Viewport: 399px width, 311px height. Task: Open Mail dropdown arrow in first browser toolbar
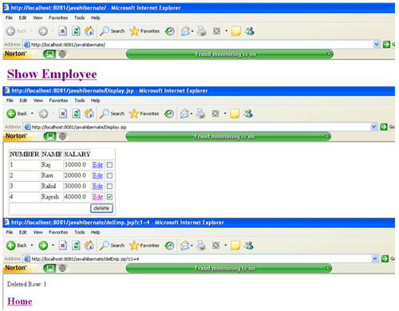192,31
